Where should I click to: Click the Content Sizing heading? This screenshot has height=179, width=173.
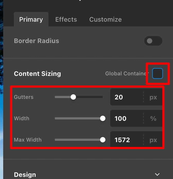(38, 74)
